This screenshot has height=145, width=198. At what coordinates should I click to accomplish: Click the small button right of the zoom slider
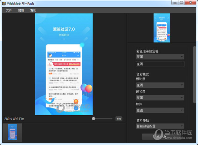tap(119, 119)
